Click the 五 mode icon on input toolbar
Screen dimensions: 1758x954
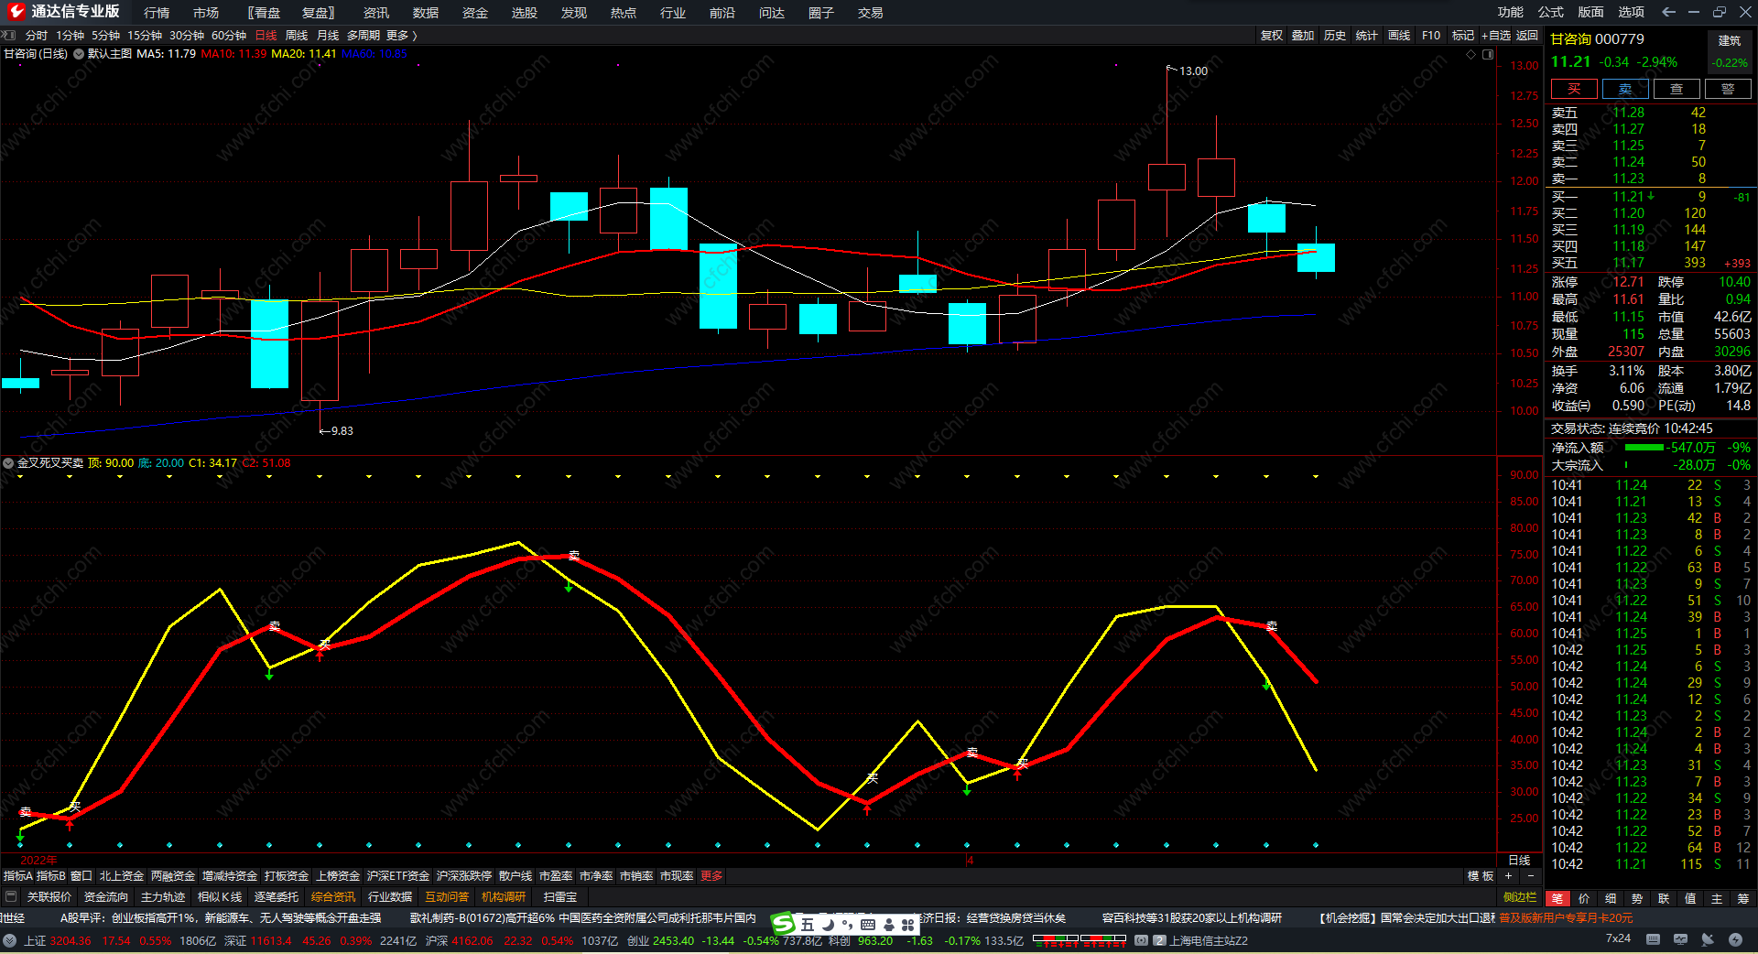coord(807,925)
